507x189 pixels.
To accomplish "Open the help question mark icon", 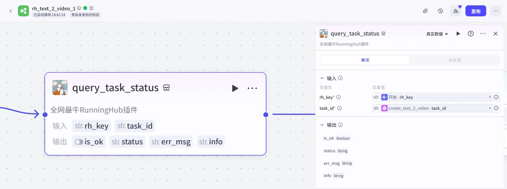I will [471, 34].
